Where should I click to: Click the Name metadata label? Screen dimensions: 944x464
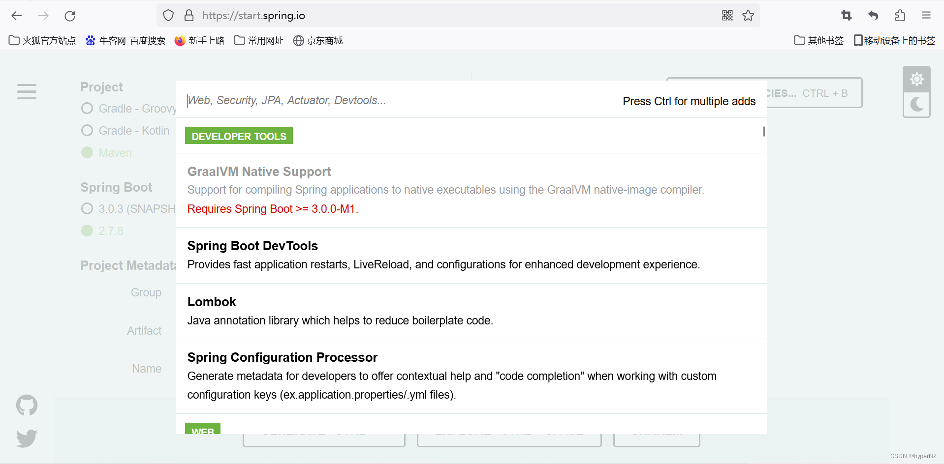pyautogui.click(x=147, y=369)
